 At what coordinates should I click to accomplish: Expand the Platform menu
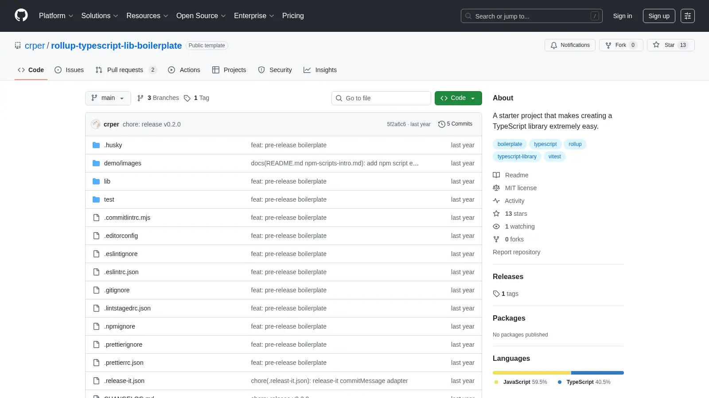point(56,16)
